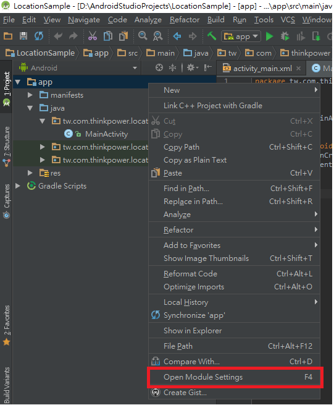Click the Debug app bug icon

pyautogui.click(x=285, y=36)
